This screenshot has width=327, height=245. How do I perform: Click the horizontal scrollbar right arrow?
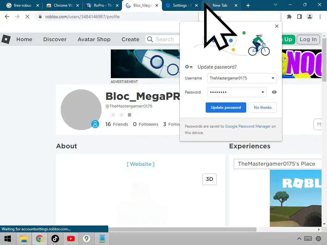pyautogui.click(x=319, y=230)
